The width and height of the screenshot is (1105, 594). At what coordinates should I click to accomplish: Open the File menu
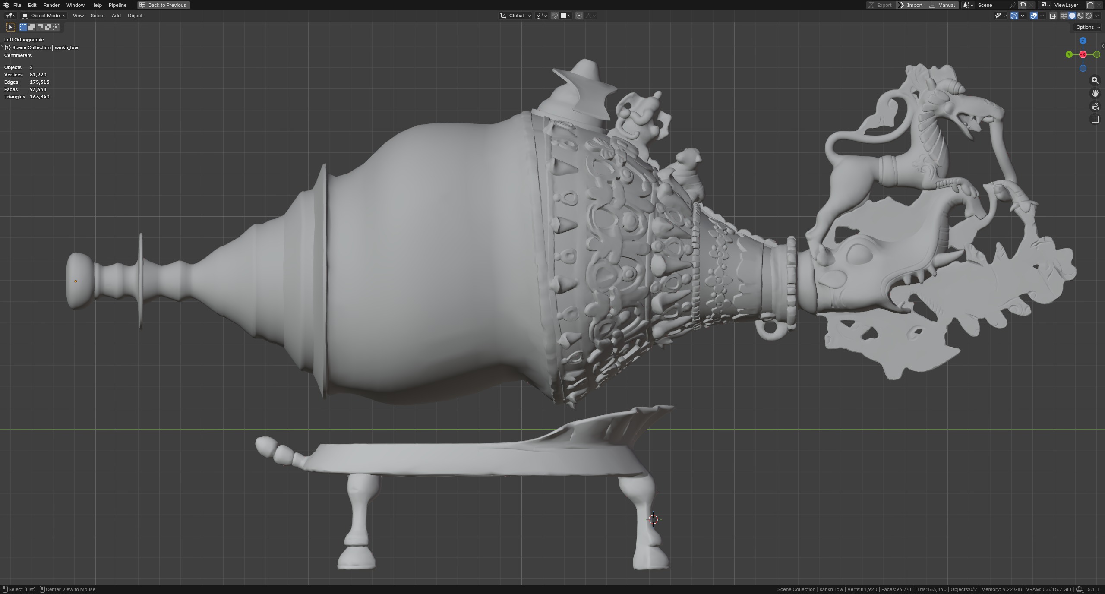point(17,5)
